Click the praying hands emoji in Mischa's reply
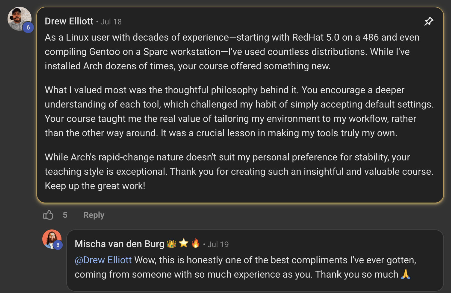The height and width of the screenshot is (293, 451). point(406,274)
